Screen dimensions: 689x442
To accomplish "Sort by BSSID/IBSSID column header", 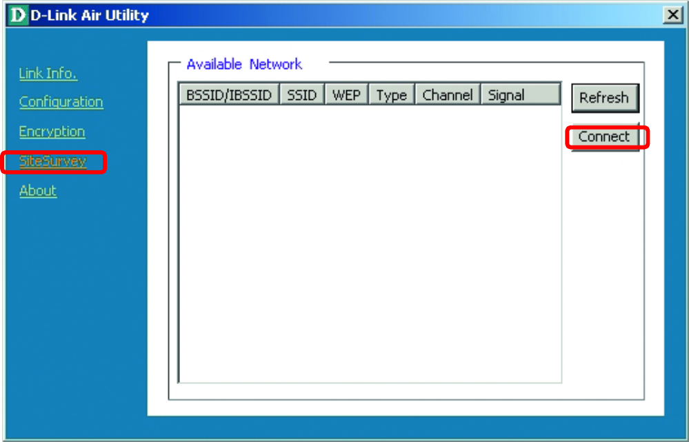I will (229, 95).
